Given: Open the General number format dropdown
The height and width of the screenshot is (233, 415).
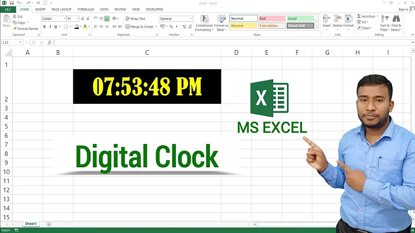Looking at the screenshot, I should [x=191, y=18].
